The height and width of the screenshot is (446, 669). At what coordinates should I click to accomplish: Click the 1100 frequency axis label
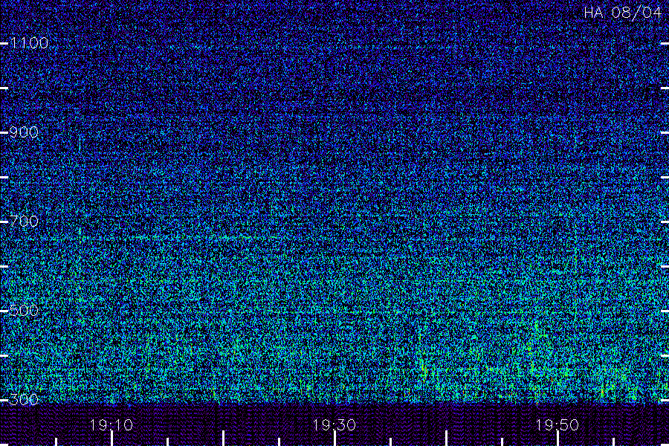[29, 43]
